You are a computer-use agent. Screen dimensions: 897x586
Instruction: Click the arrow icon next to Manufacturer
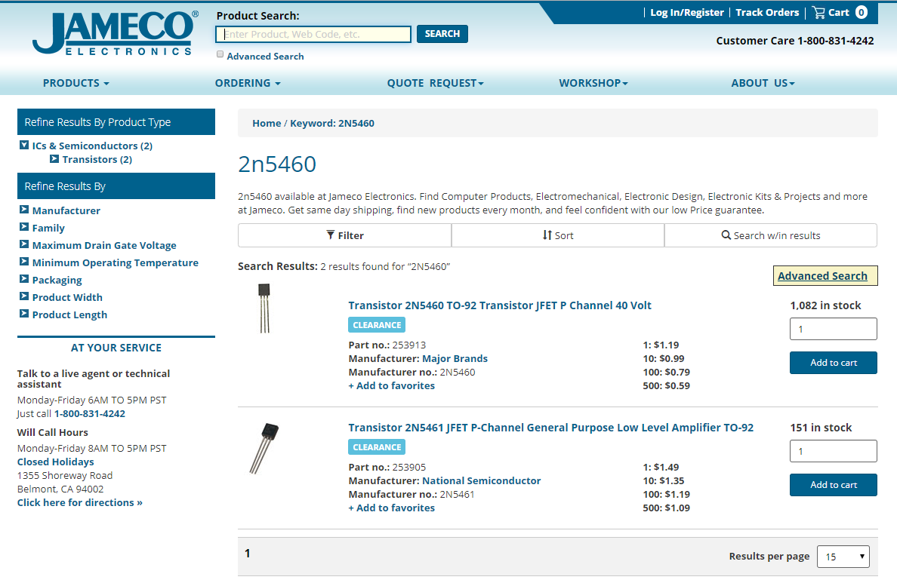(x=24, y=210)
